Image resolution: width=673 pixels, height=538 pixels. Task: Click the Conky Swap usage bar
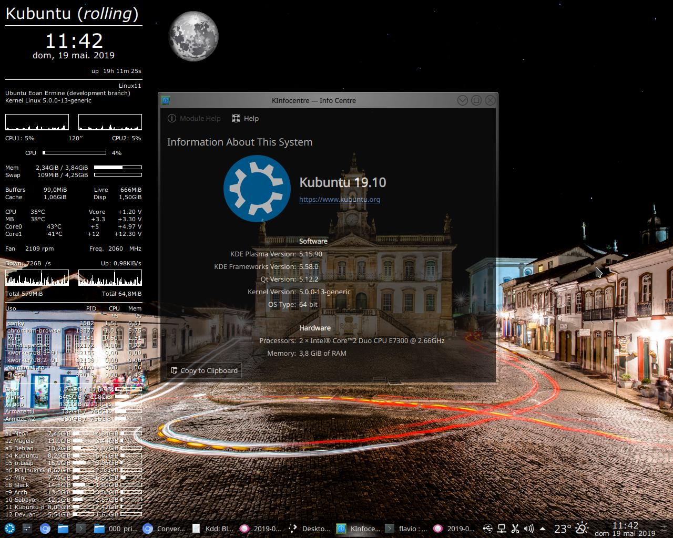[118, 175]
